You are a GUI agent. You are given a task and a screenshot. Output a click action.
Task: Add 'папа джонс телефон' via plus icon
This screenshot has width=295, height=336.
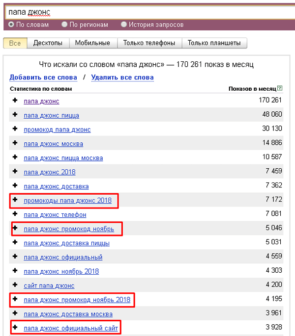(15, 214)
